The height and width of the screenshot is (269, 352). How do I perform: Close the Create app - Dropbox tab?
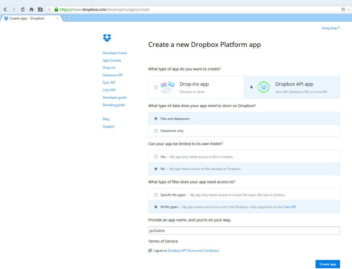coord(58,18)
